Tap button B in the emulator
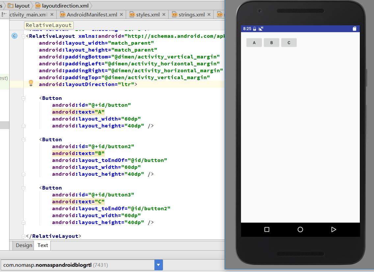 pyautogui.click(x=271, y=43)
